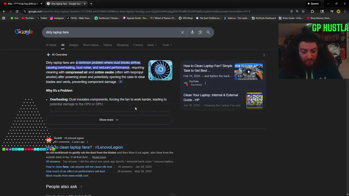Screen dimensions: 349x196
Task: Click the Why it's a Problem heading
Action: point(59,91)
